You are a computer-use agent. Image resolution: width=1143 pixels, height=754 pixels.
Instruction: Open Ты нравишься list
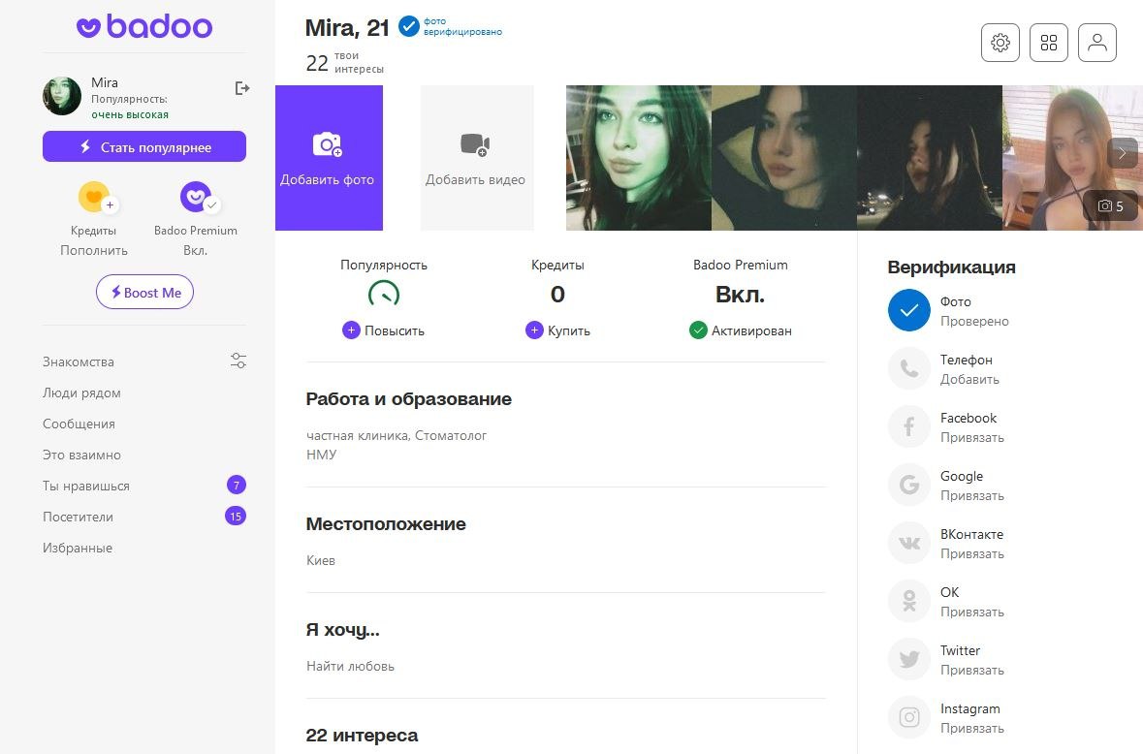click(x=86, y=486)
